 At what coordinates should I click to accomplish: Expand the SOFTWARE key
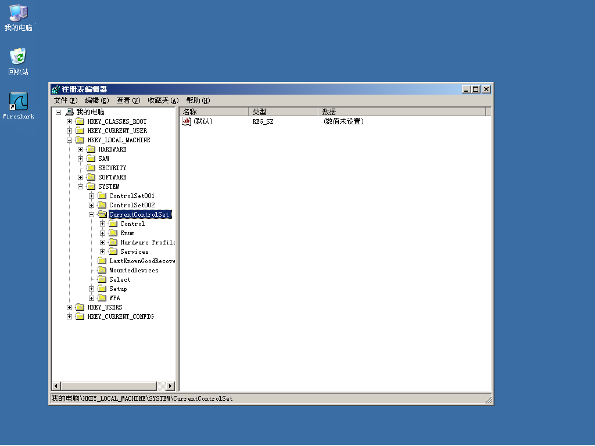click(x=80, y=178)
